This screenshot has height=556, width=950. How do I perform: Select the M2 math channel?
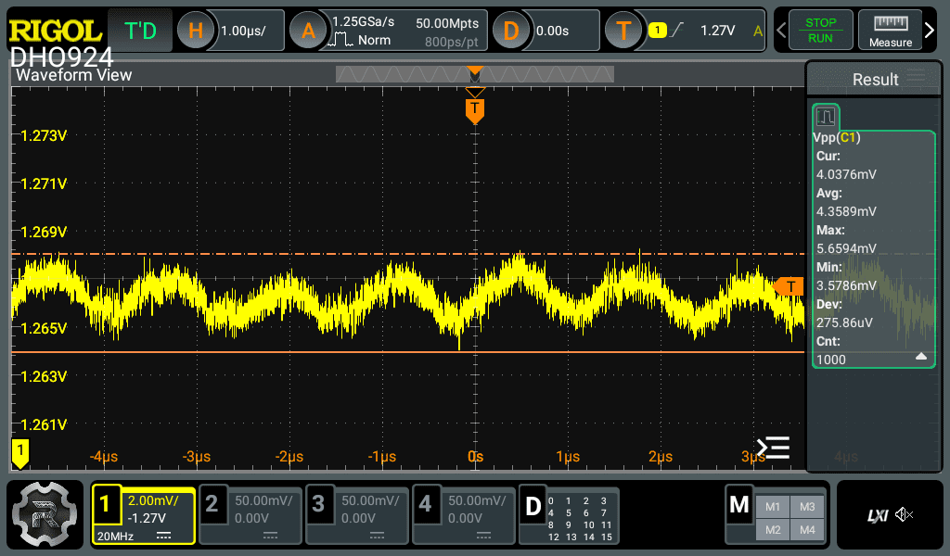(773, 530)
